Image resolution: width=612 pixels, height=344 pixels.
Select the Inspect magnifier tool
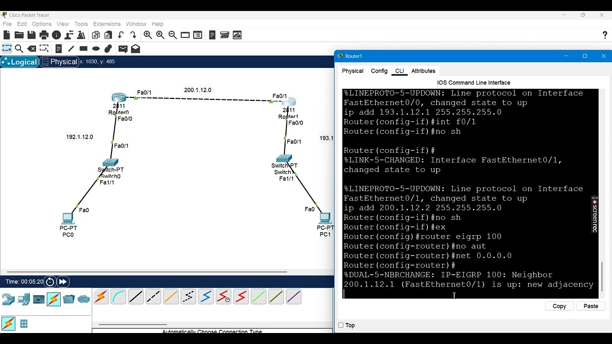[19, 49]
